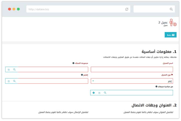The height and width of the screenshot is (121, 181).
Task: Click the تفاصيل الإتصال italic note
Action: [x=63, y=112]
